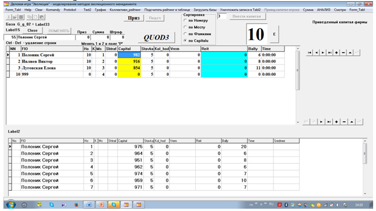Click lower navigator edit triangle button
The height and width of the screenshot is (211, 376).
(x=352, y=122)
